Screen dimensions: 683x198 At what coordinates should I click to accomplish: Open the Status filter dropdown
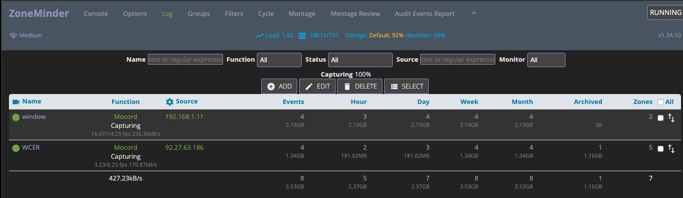[x=360, y=60]
